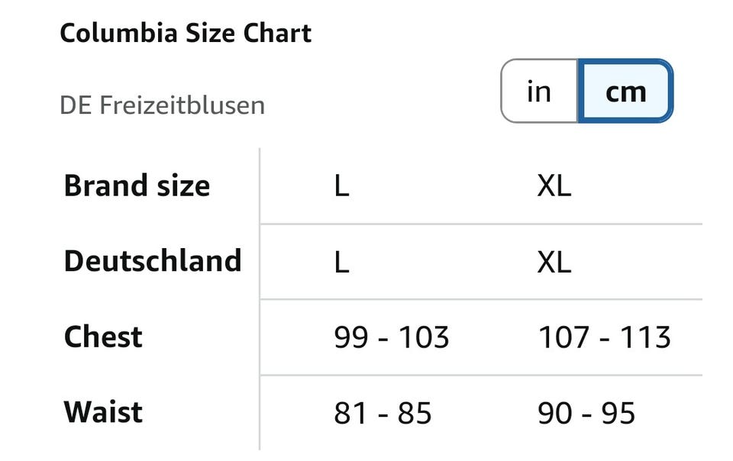Select the Brand size row header
The image size is (733, 461).
point(137,185)
